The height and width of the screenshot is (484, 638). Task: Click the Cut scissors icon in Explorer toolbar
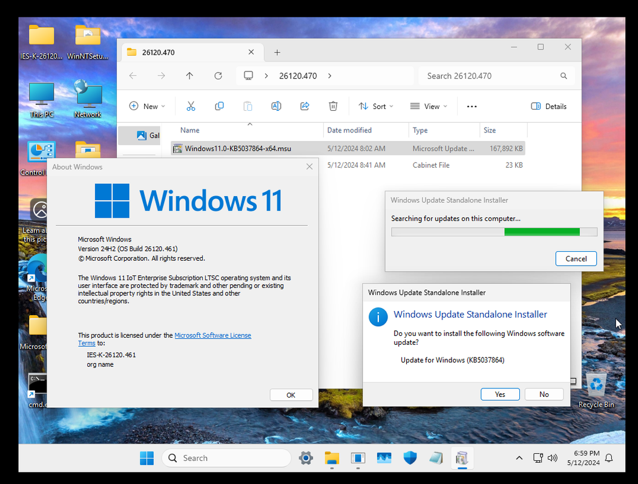191,106
